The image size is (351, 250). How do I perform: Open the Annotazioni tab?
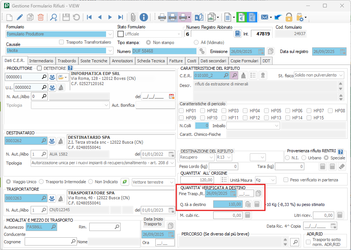pyautogui.click(x=122, y=61)
